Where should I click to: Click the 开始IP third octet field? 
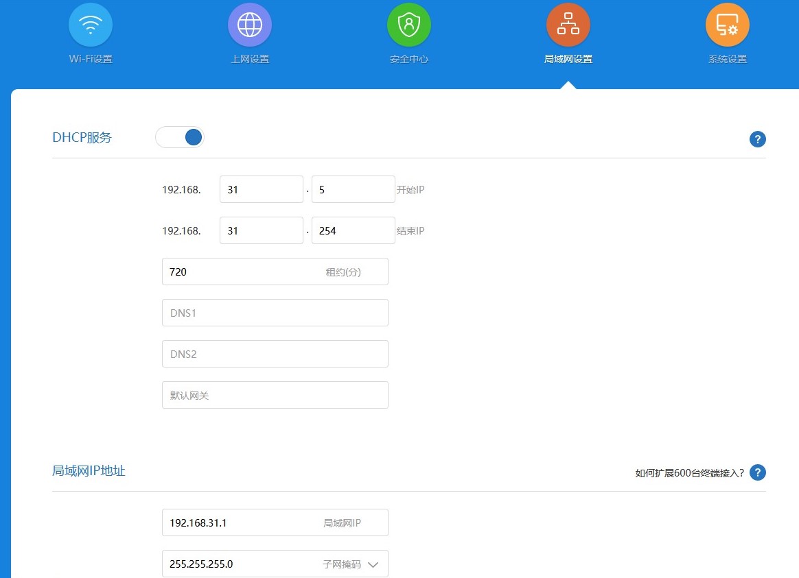(x=261, y=189)
